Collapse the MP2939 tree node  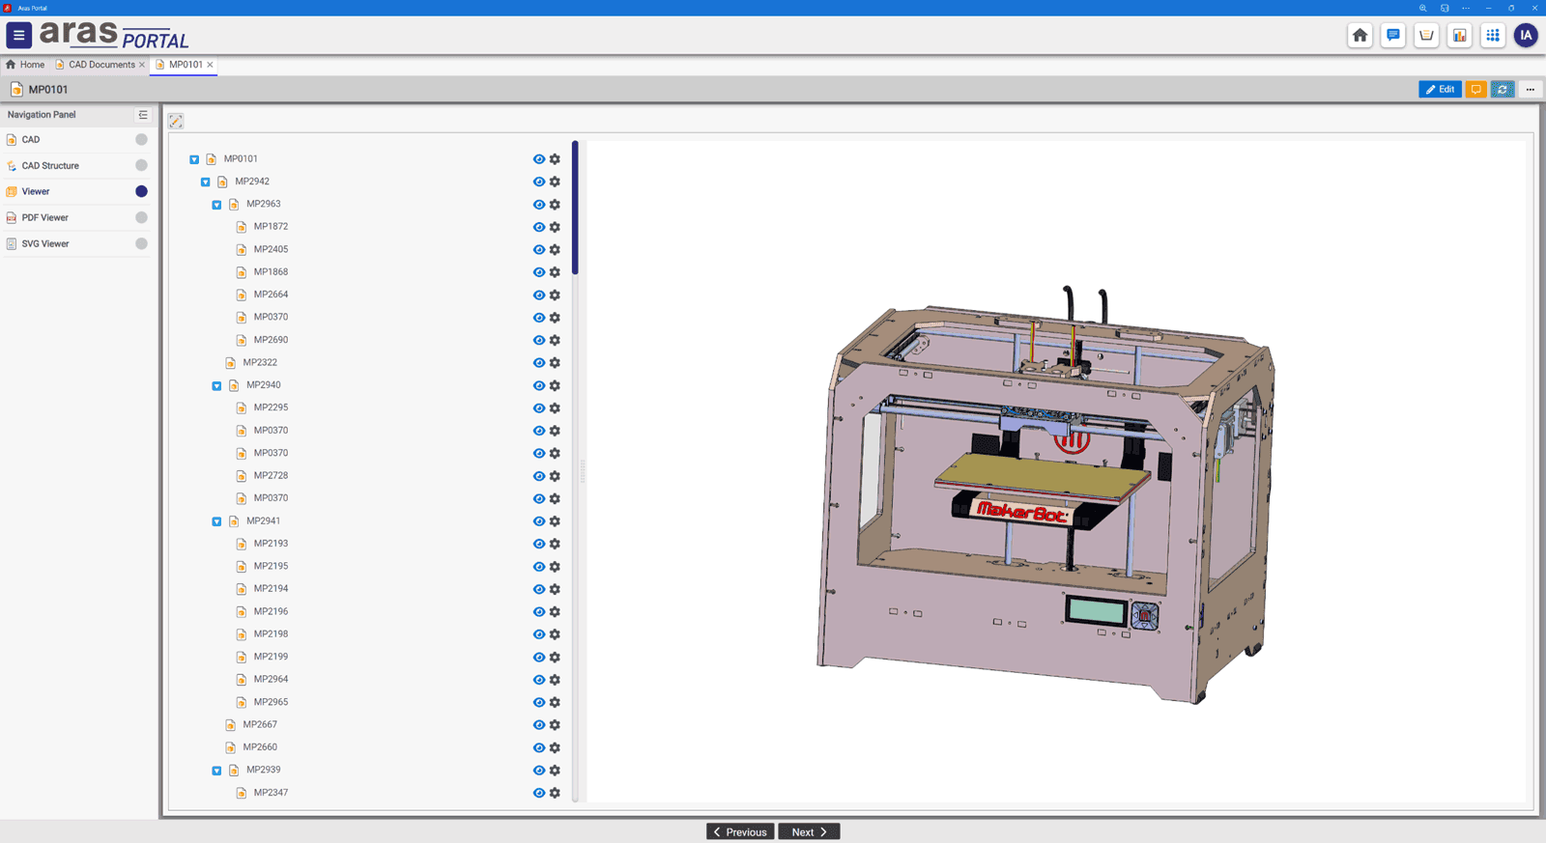(216, 771)
